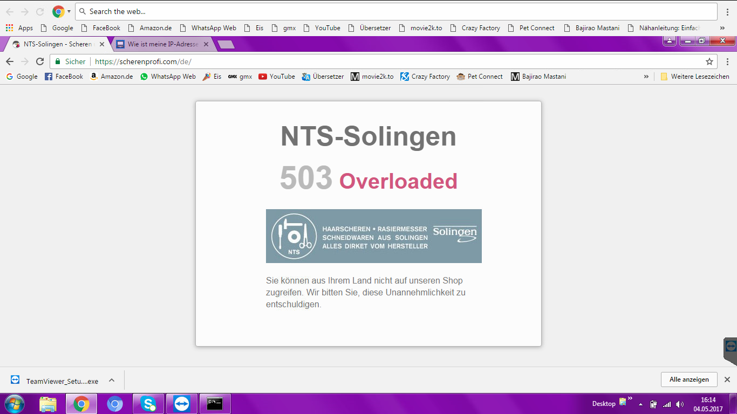
Task: Click the red Overloaded error text
Action: point(398,181)
